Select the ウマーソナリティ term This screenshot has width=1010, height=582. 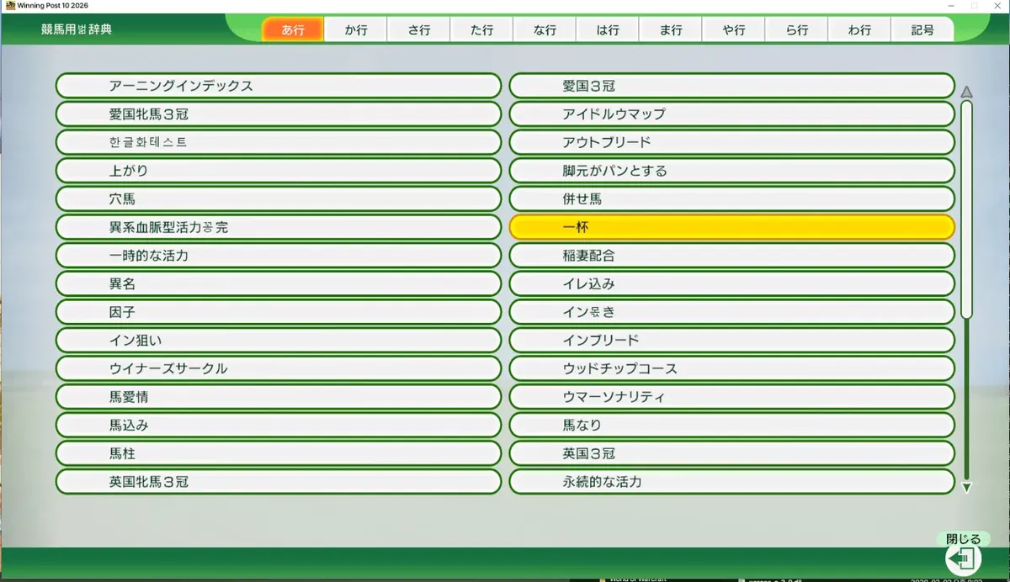pyautogui.click(x=732, y=397)
